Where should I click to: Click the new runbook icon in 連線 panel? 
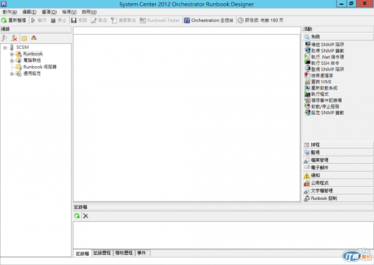tap(34, 38)
